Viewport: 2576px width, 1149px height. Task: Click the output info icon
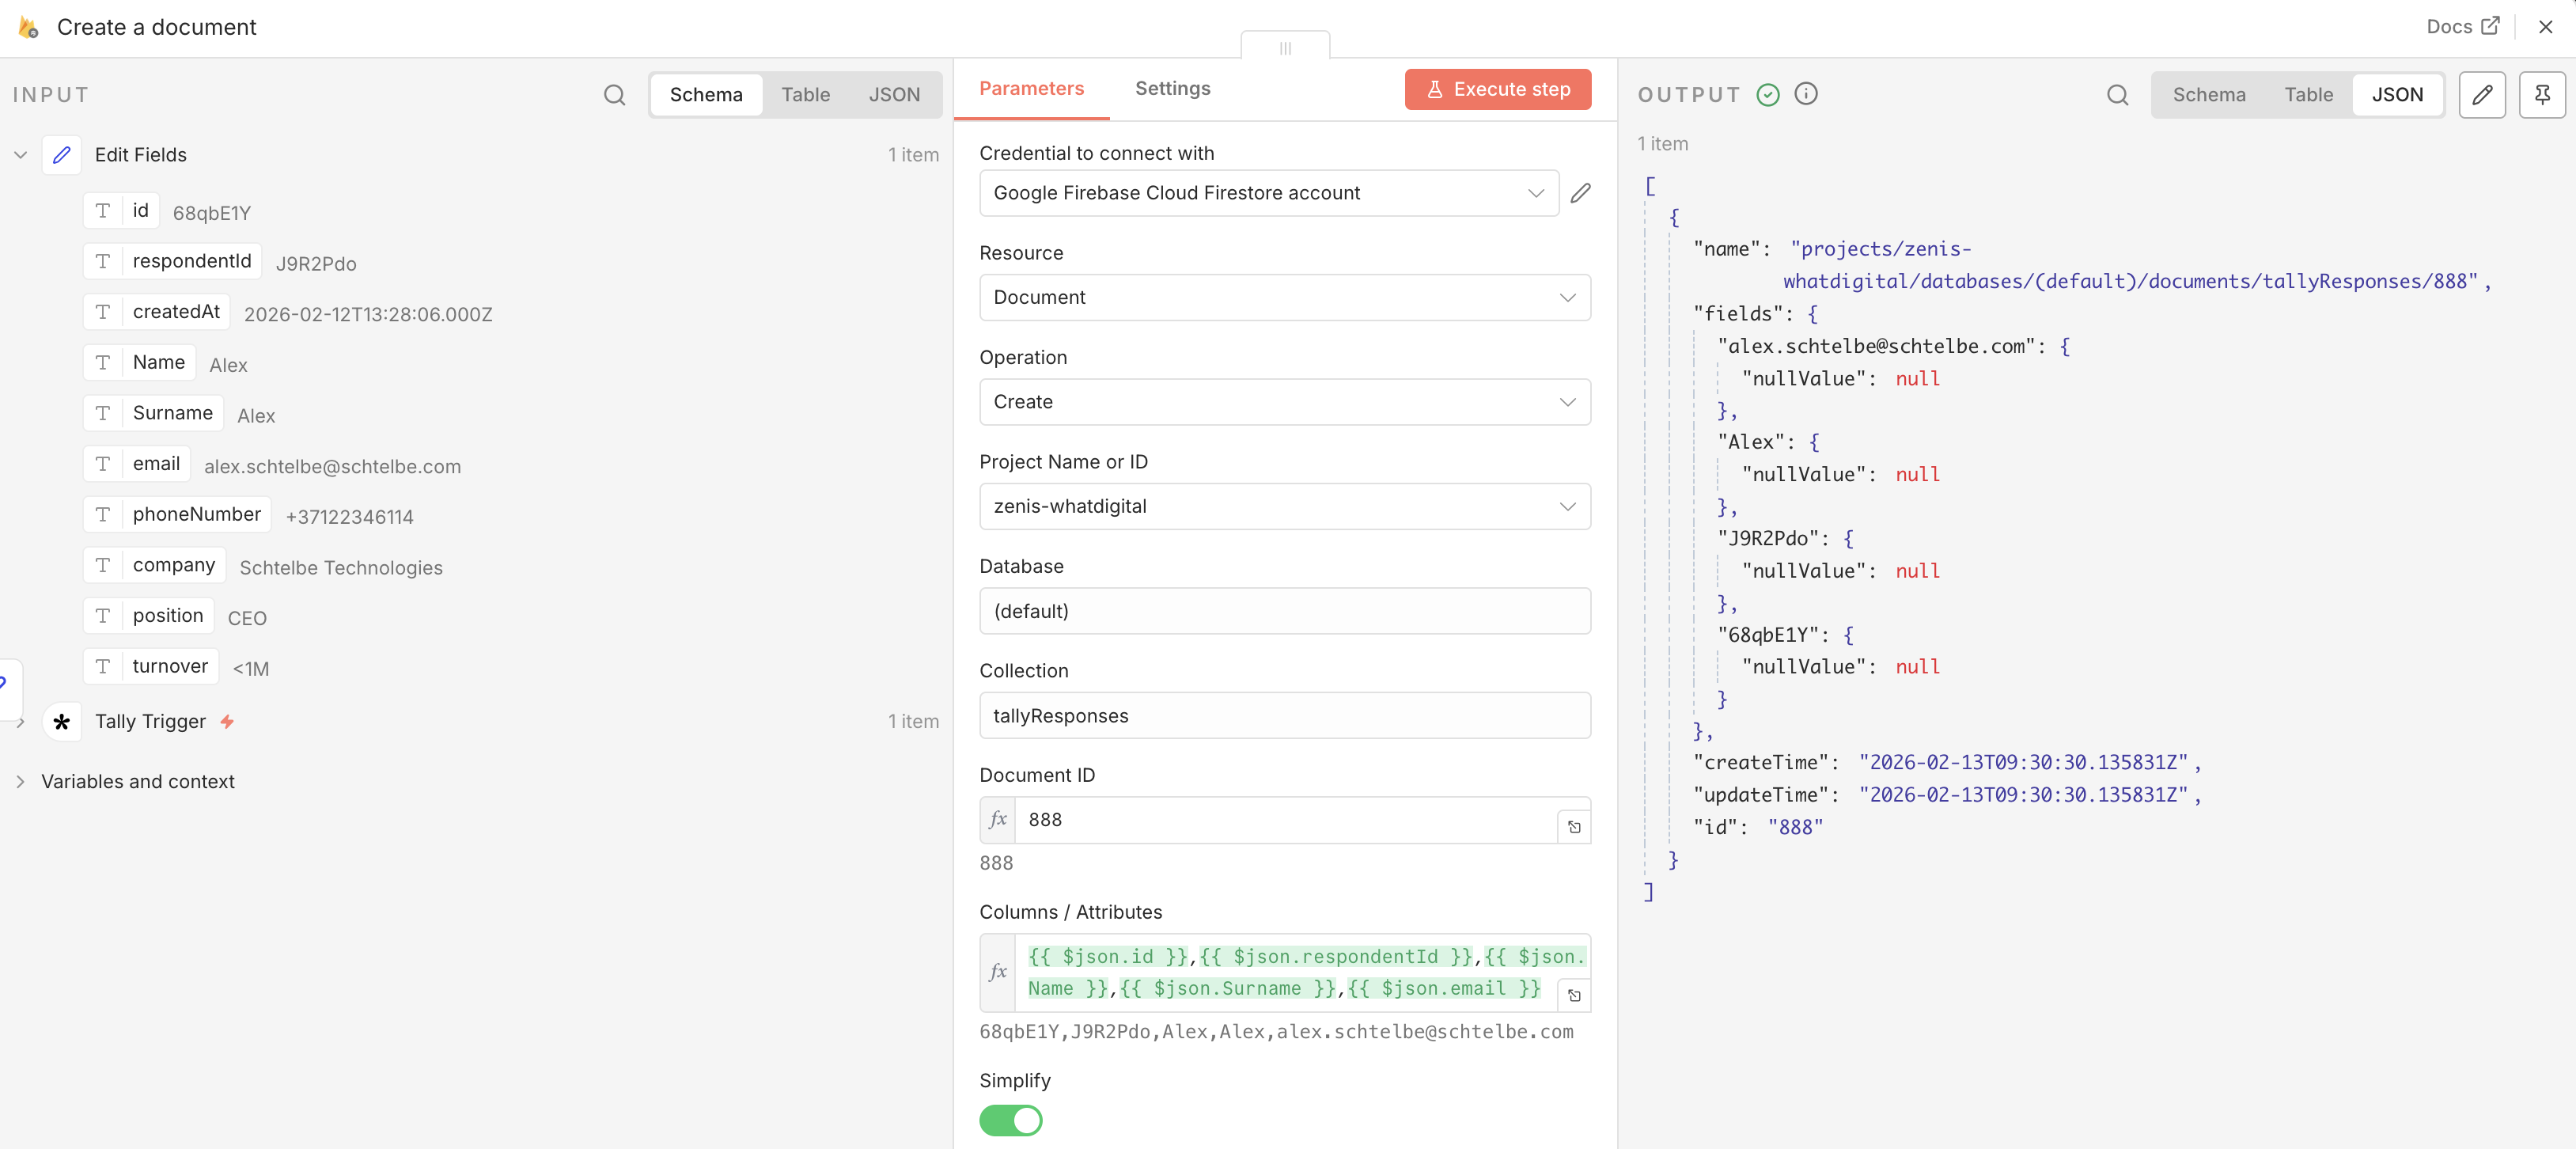pos(1805,94)
